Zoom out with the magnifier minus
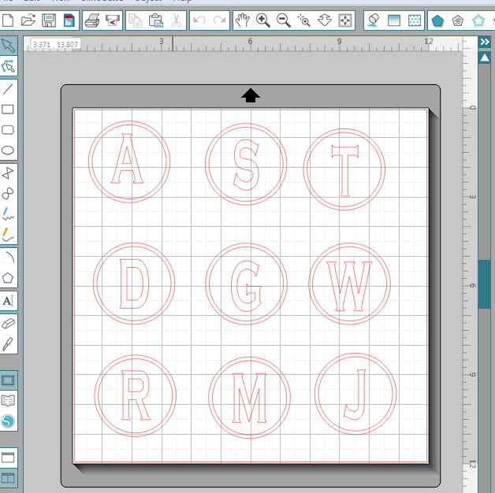The height and width of the screenshot is (493, 495). (284, 20)
